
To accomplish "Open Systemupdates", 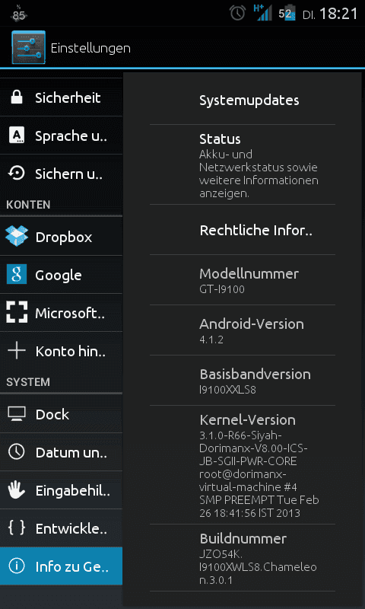I will [x=243, y=100].
